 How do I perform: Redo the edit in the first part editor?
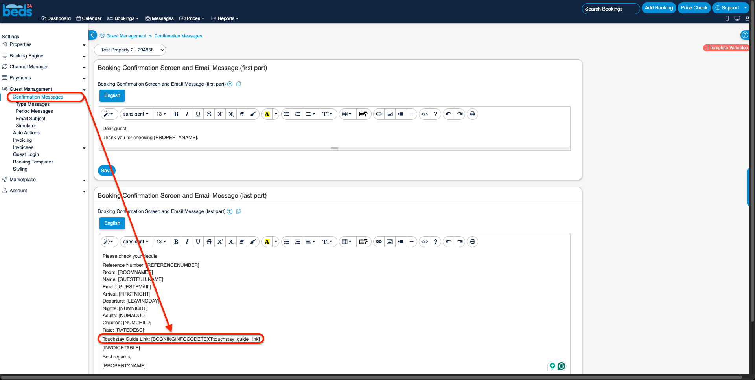point(459,114)
